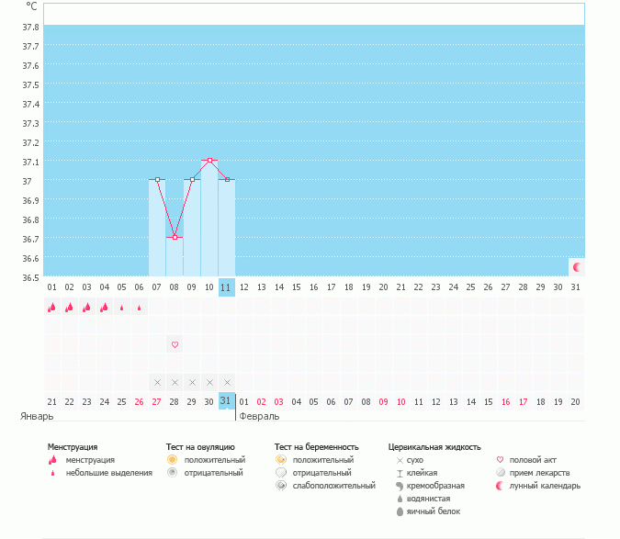
Task: Click the egg white cervical fluid legend icon
Action: (400, 511)
